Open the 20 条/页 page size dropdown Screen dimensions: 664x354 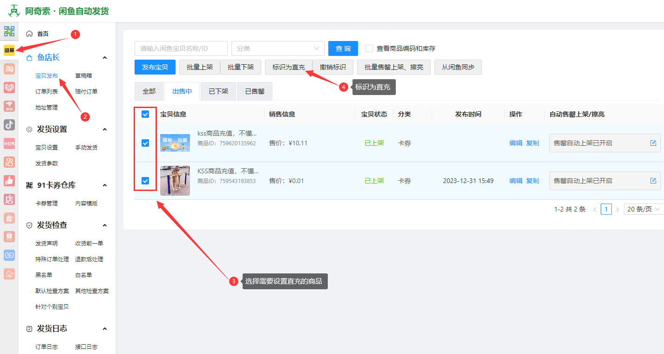point(643,209)
